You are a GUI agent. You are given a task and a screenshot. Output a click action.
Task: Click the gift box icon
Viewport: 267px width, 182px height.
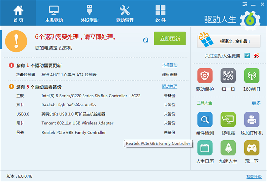pyautogui.click(x=206, y=40)
